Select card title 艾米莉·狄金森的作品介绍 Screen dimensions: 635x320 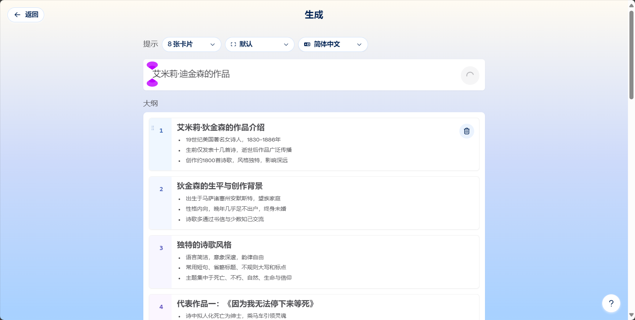point(221,127)
